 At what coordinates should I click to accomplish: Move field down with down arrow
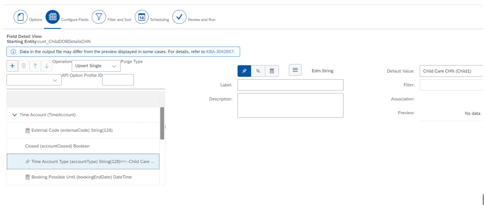47,66
